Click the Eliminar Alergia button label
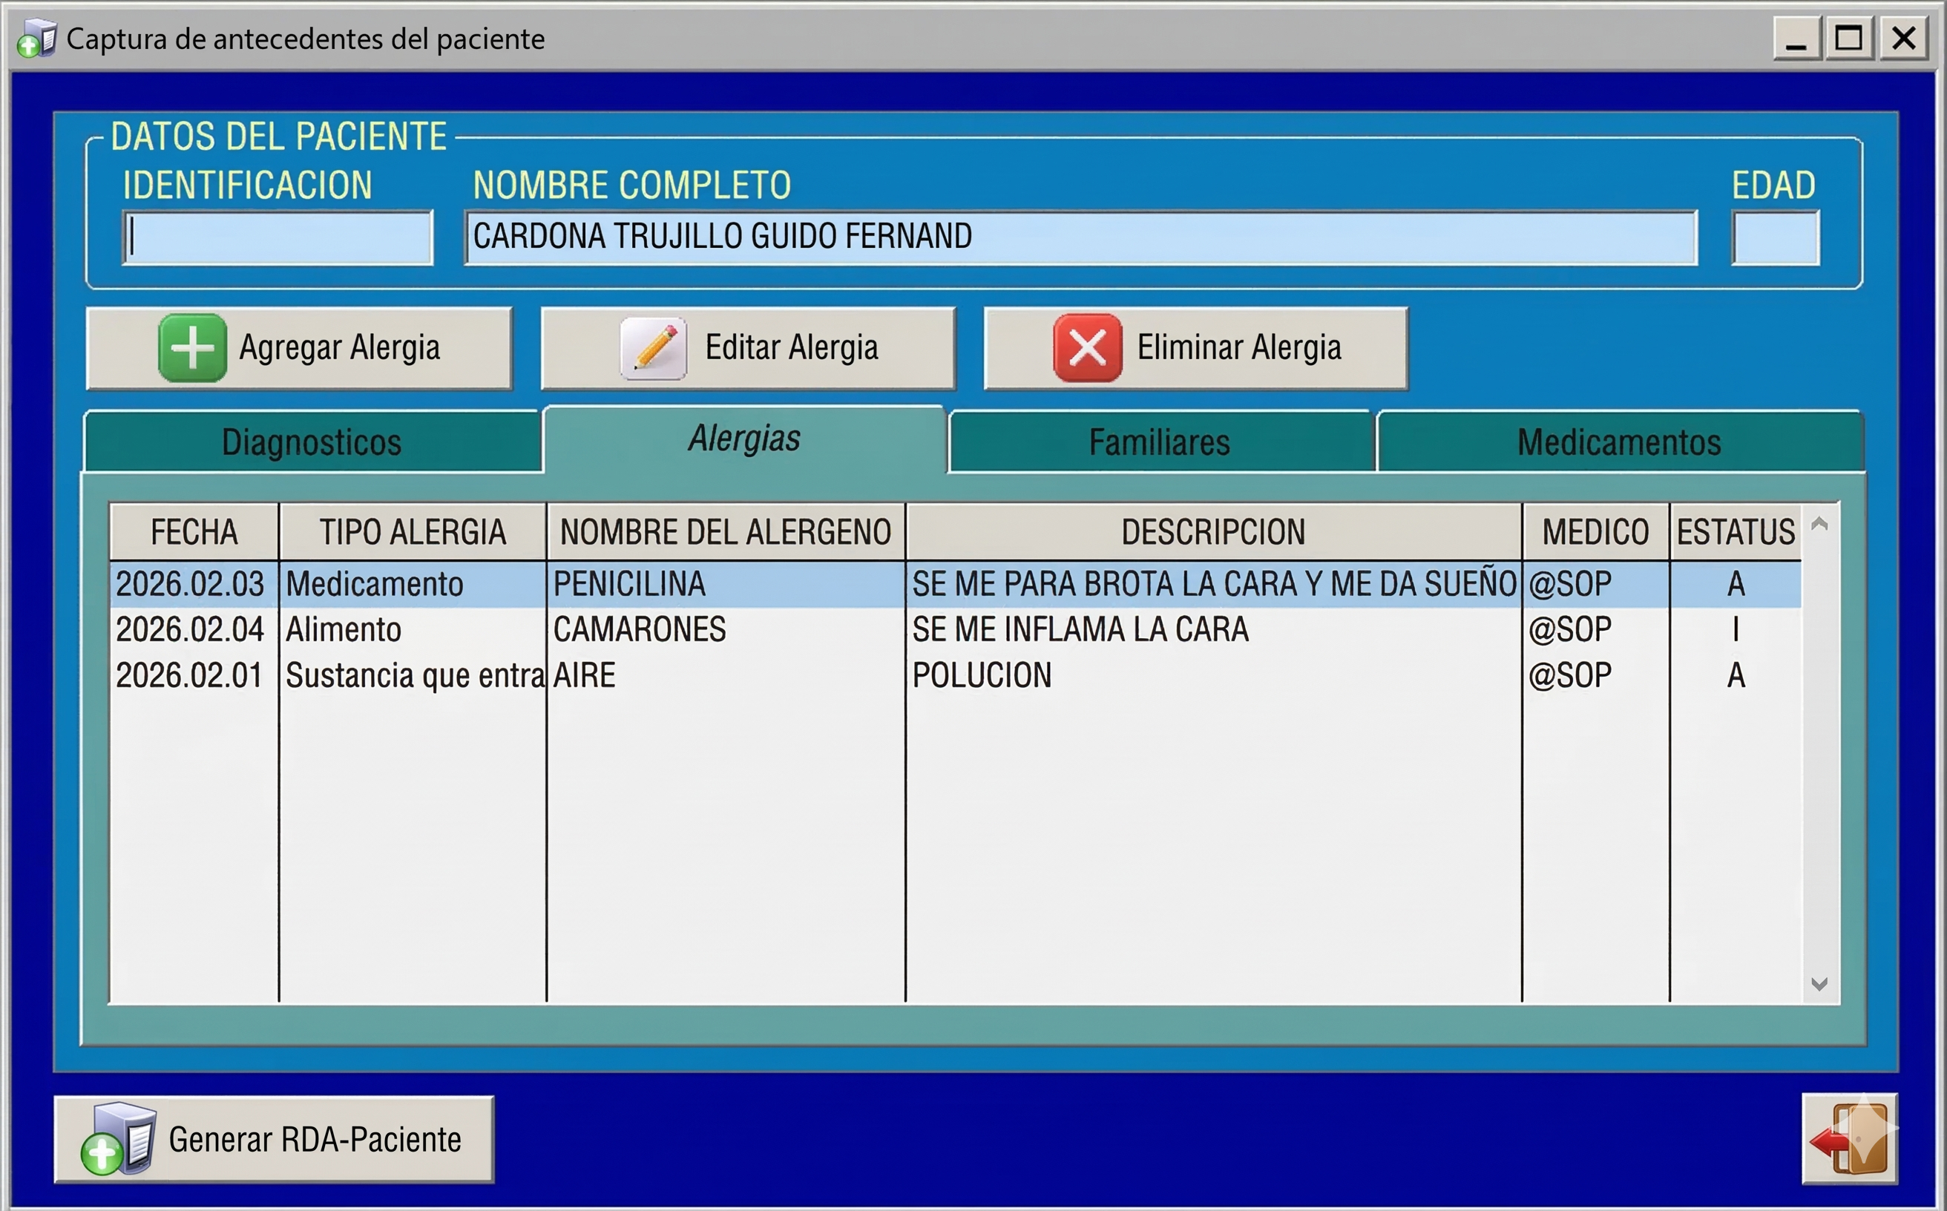The image size is (1947, 1211). 1238,349
